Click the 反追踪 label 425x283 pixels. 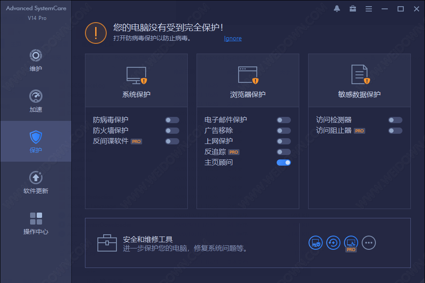[x=215, y=152]
